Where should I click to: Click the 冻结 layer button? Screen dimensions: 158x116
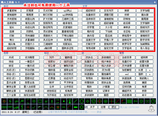pos(11,62)
